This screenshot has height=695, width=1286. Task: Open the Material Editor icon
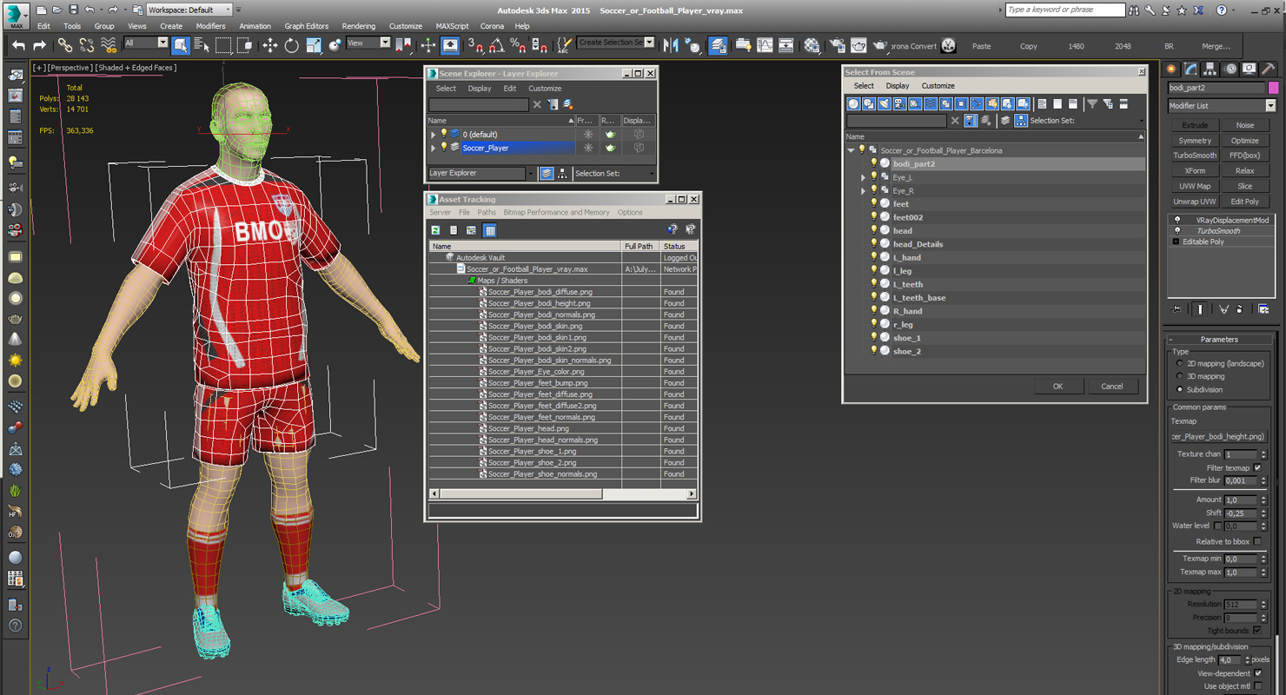pyautogui.click(x=812, y=45)
